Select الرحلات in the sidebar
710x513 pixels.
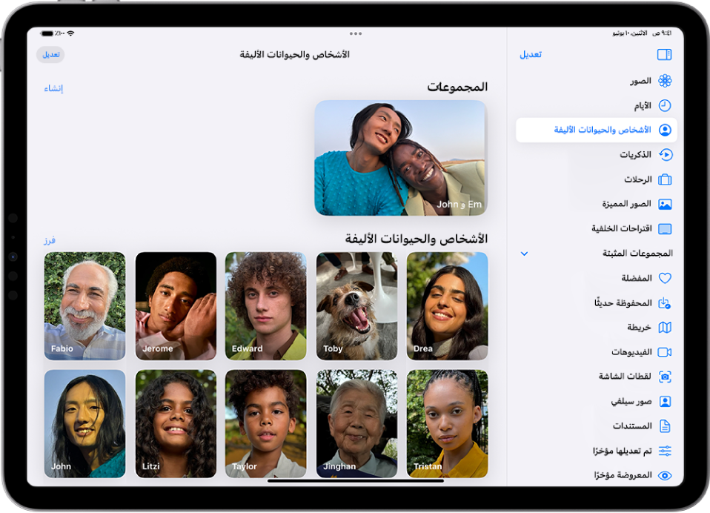pos(637,179)
